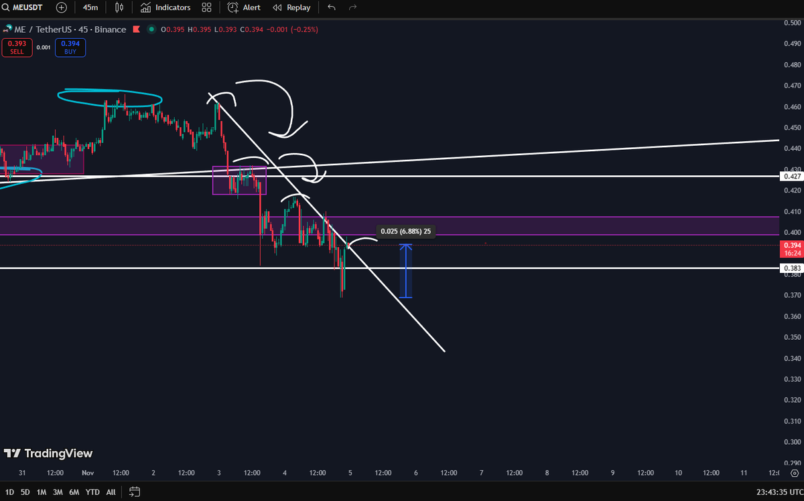The image size is (804, 501).
Task: Select the 1M date range
Action: [x=42, y=492]
